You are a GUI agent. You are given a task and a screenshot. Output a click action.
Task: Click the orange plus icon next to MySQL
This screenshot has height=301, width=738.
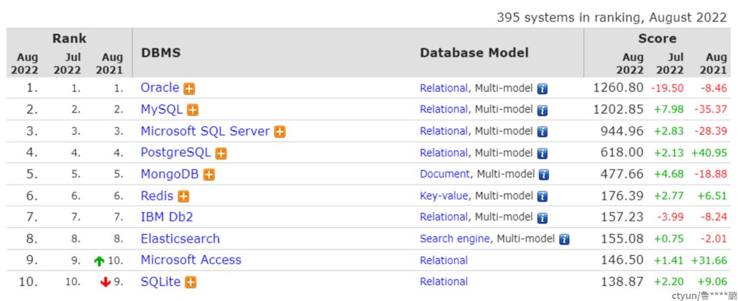point(192,111)
